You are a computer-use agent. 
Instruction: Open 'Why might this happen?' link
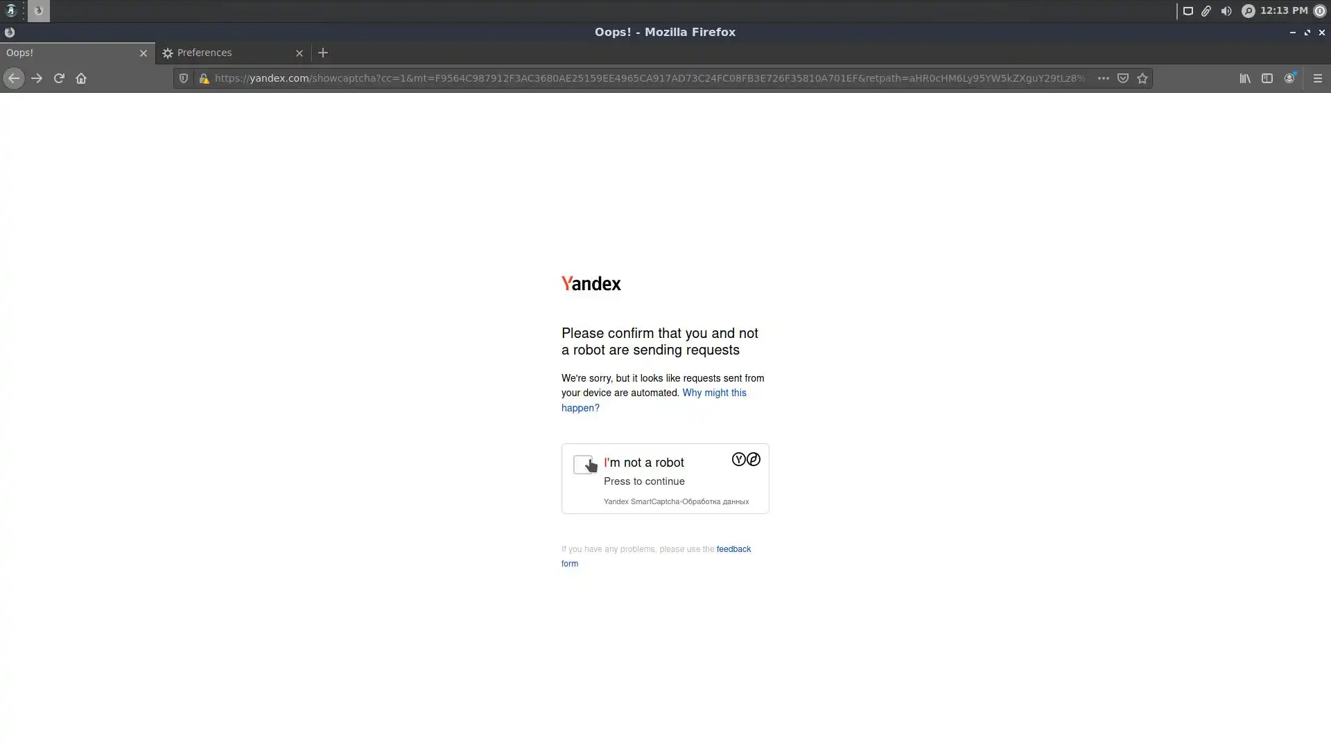tap(714, 393)
